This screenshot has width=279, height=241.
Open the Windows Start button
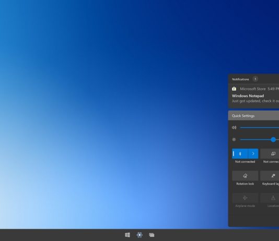[127, 235]
